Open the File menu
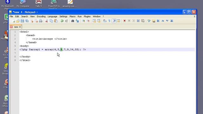Image resolution: width=203 pixels, height=114 pixels. (11, 16)
